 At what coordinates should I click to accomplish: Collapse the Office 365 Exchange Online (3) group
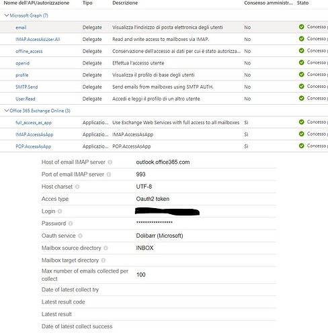click(7, 111)
